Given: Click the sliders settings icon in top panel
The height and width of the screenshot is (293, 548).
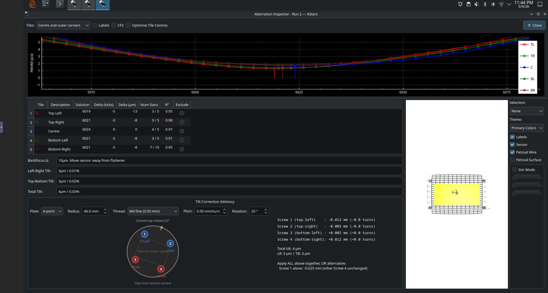Looking at the screenshot, I should 46,4.
